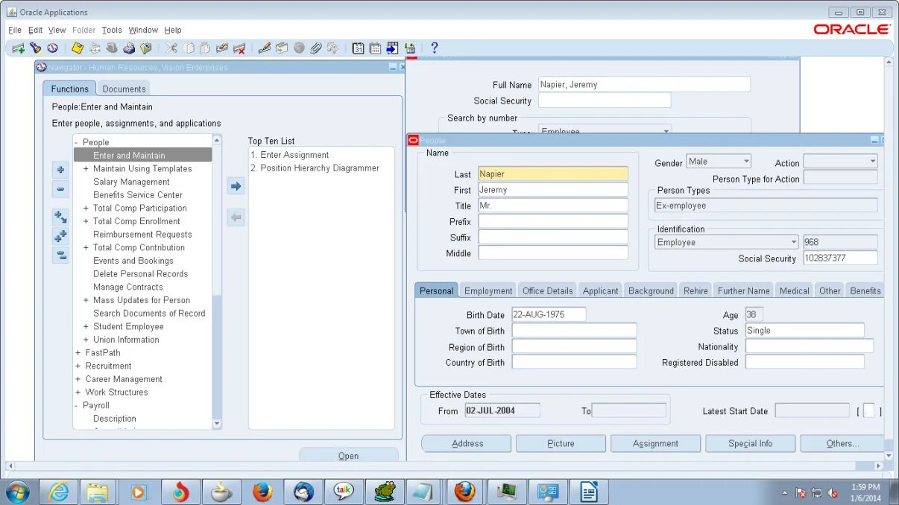Image resolution: width=899 pixels, height=505 pixels.
Task: Click the Others... button
Action: point(842,443)
